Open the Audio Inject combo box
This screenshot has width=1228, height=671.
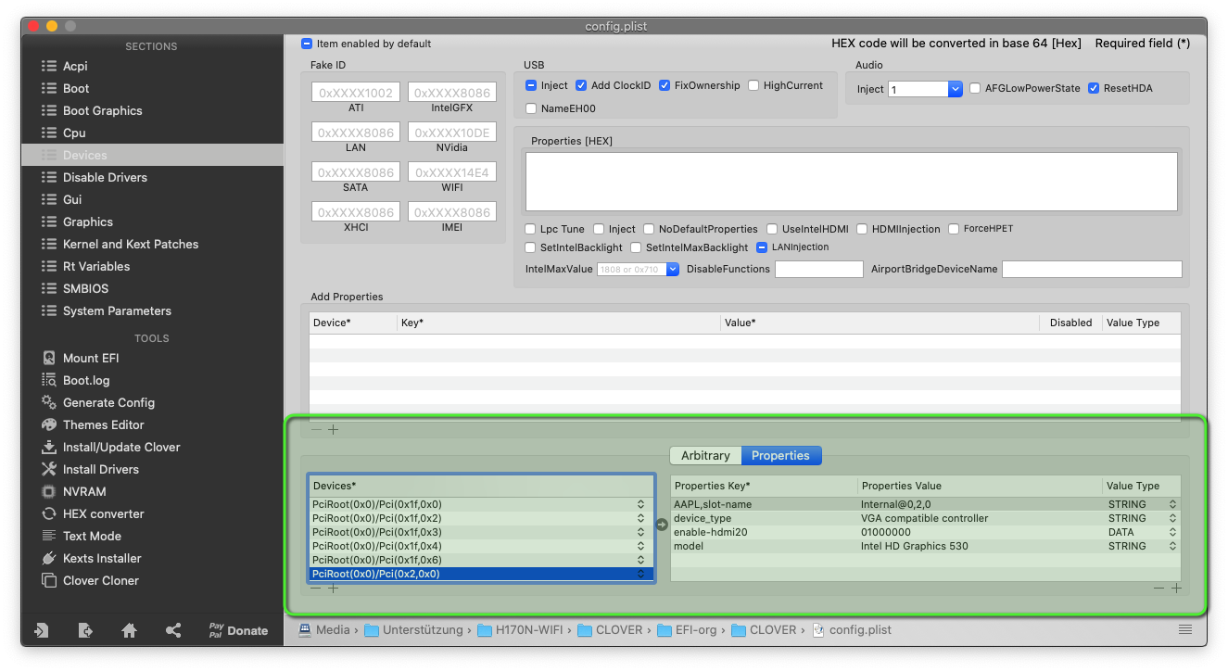pyautogui.click(x=956, y=89)
